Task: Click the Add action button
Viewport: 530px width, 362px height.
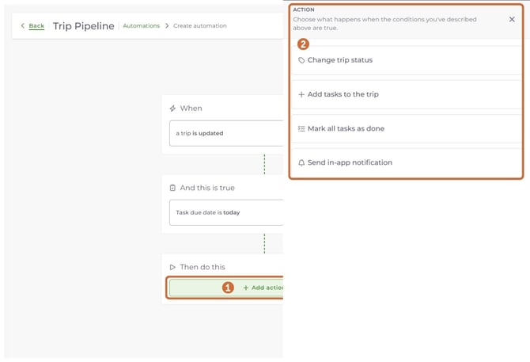Action: 226,288
